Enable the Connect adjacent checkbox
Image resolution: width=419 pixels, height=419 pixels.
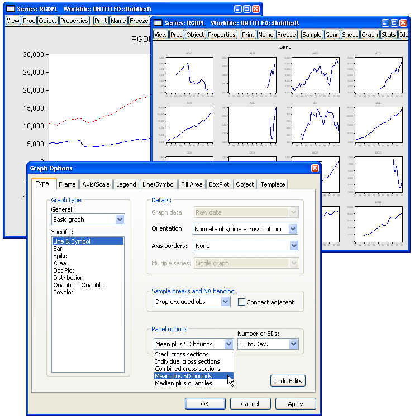point(241,302)
